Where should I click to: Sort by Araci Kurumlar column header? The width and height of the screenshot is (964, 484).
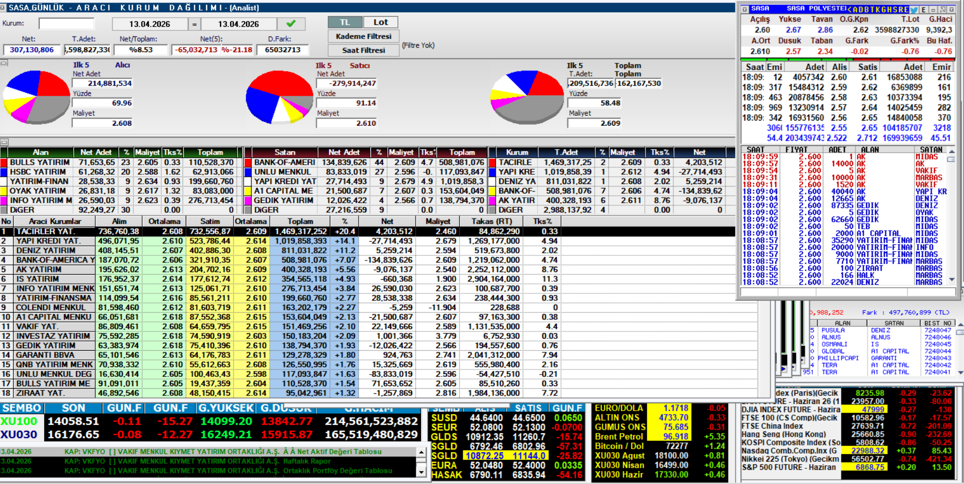coord(55,221)
